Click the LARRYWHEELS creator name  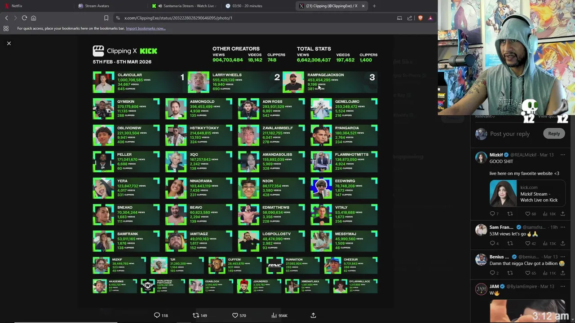click(227, 75)
